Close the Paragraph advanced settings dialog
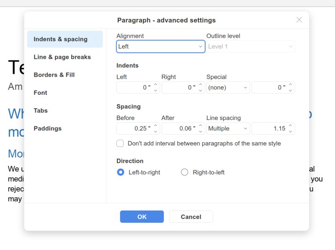Screen dimensions: 335x250 [299, 20]
